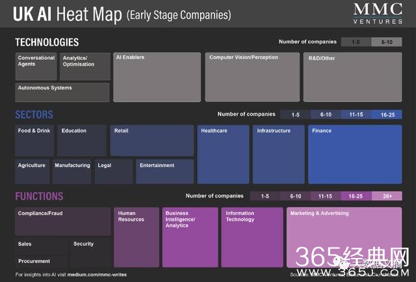Click the 6-10 legend swatch in Technologies
Image resolution: width=416 pixels, height=282 pixels.
tap(387, 42)
